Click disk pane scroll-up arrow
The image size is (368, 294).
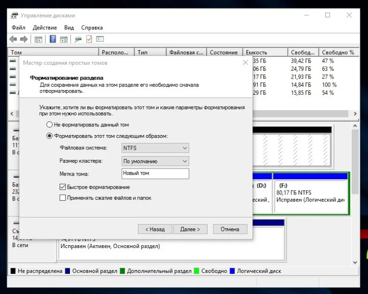tap(355, 126)
